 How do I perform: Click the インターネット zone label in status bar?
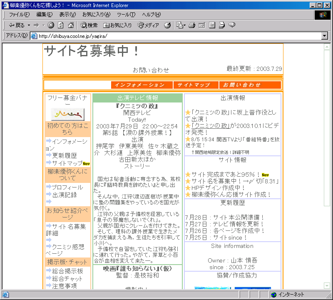(x=291, y=295)
